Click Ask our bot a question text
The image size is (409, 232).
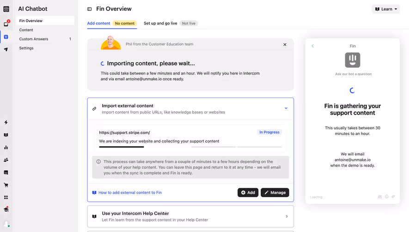354,74
